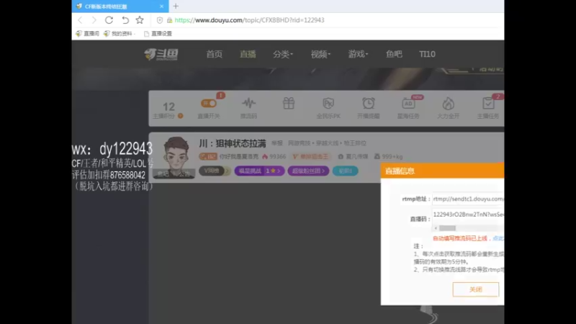The width and height of the screenshot is (576, 324).
Task: Toggle the 直播开关 live switch
Action: tap(208, 104)
